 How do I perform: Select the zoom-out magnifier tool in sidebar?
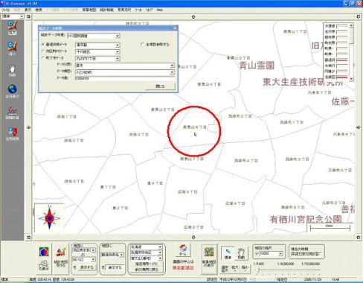(12, 48)
